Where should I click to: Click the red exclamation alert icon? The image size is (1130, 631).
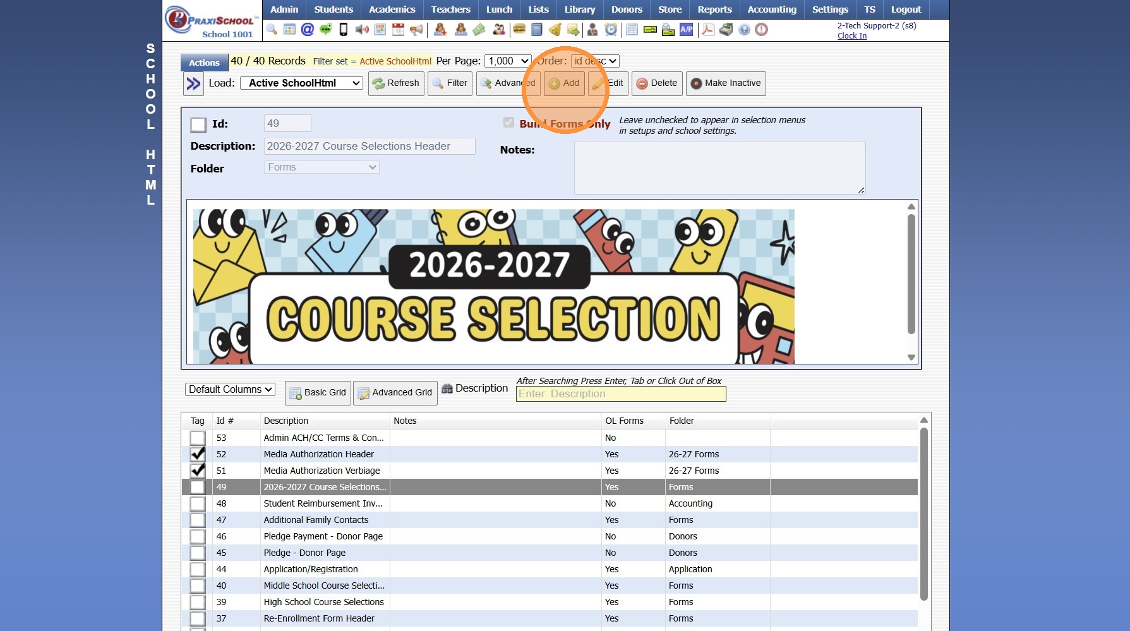pyautogui.click(x=762, y=30)
